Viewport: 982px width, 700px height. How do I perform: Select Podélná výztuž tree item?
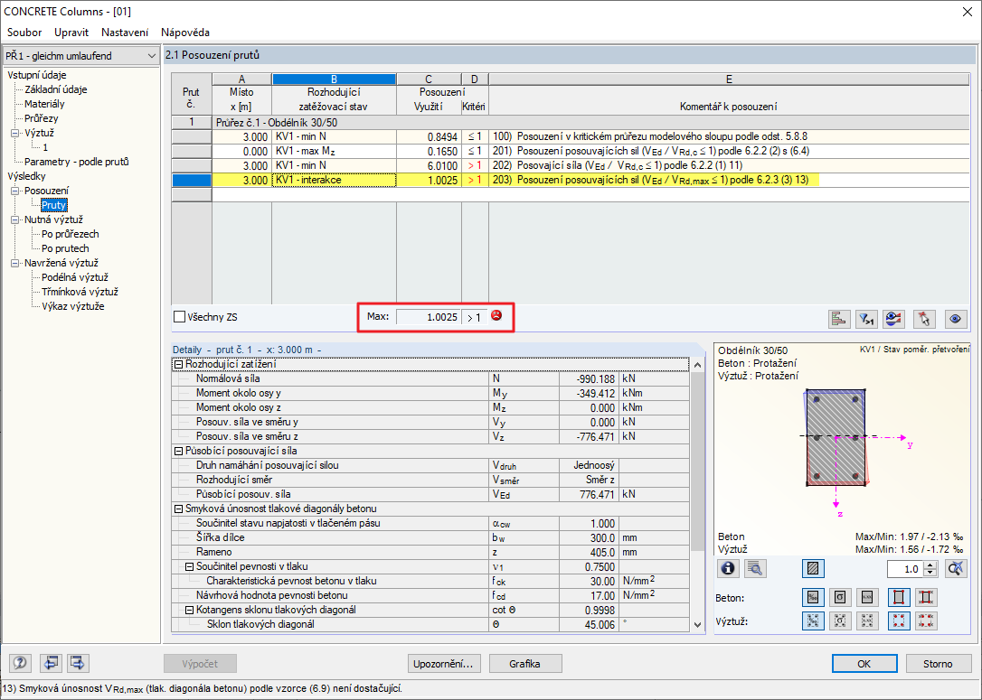point(75,277)
